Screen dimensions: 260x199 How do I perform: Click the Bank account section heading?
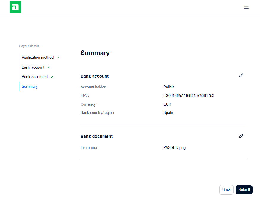coord(95,76)
